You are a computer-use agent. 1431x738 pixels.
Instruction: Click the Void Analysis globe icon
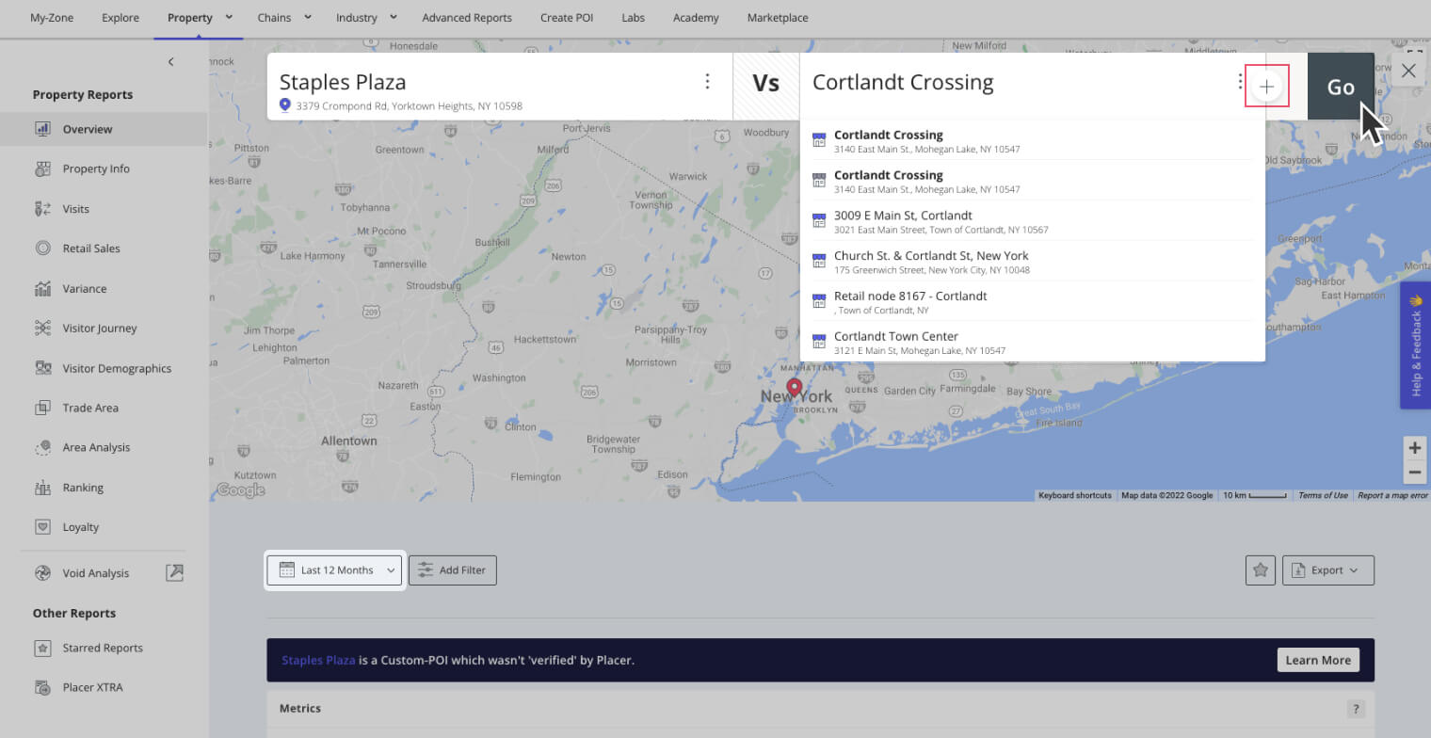coord(42,572)
